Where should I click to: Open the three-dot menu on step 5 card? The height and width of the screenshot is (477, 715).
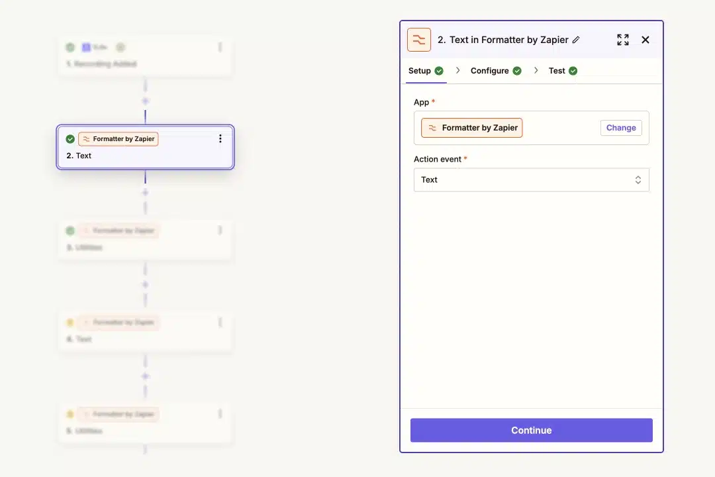tap(220, 413)
